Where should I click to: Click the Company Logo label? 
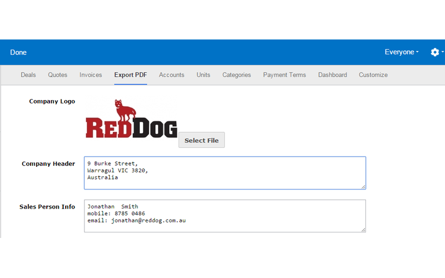(52, 102)
